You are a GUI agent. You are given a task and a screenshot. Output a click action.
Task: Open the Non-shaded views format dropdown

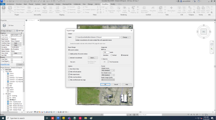coord(108,75)
